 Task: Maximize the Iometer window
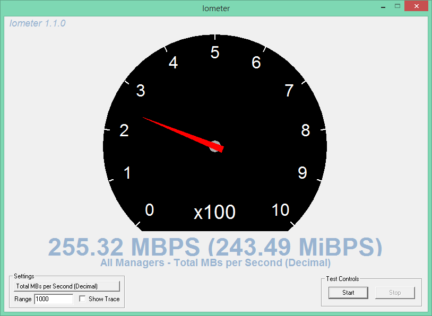coord(398,6)
